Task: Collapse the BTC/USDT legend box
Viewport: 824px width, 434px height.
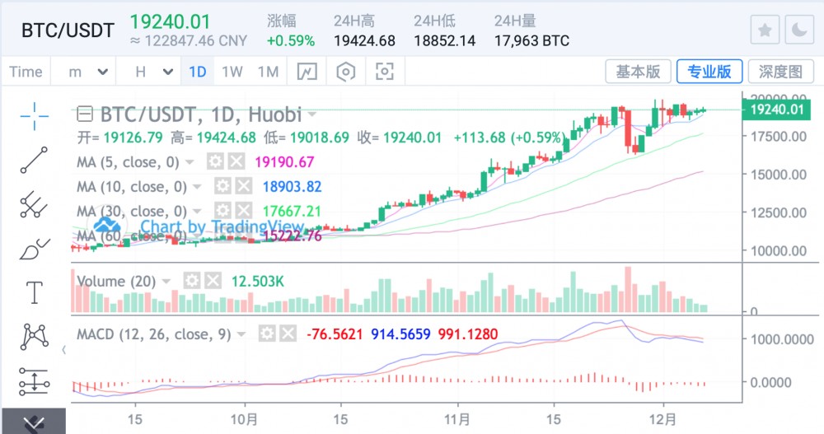Action: (x=85, y=114)
